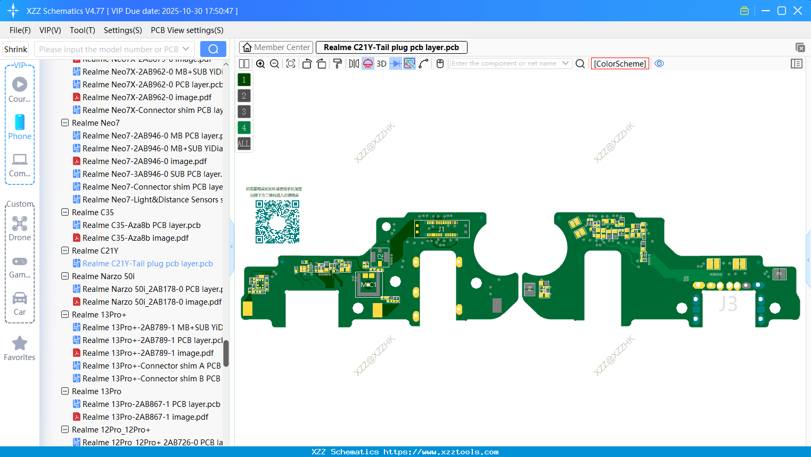Select the paint roller highlight tool
The width and height of the screenshot is (811, 457).
point(338,63)
